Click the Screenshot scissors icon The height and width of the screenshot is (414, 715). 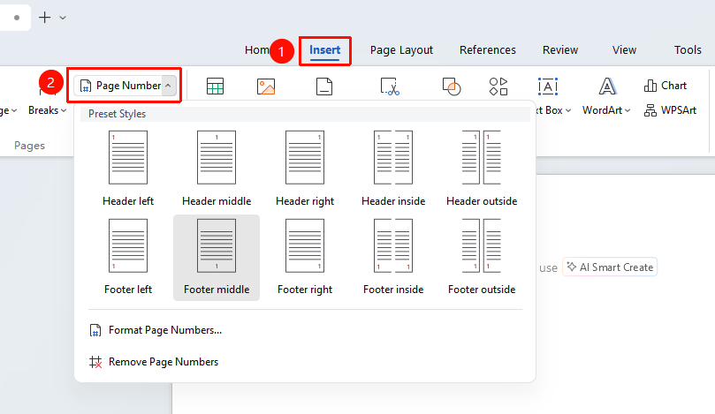(x=390, y=87)
